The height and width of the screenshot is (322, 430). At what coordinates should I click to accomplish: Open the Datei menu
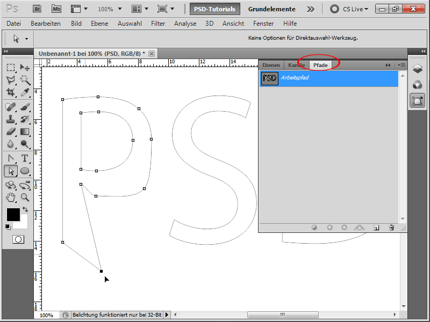pyautogui.click(x=14, y=24)
